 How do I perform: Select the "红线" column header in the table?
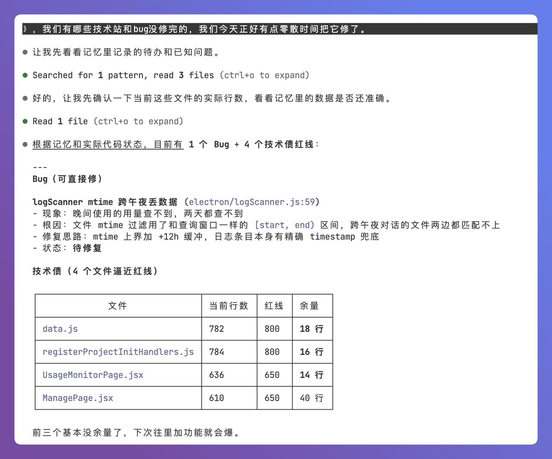click(x=274, y=306)
